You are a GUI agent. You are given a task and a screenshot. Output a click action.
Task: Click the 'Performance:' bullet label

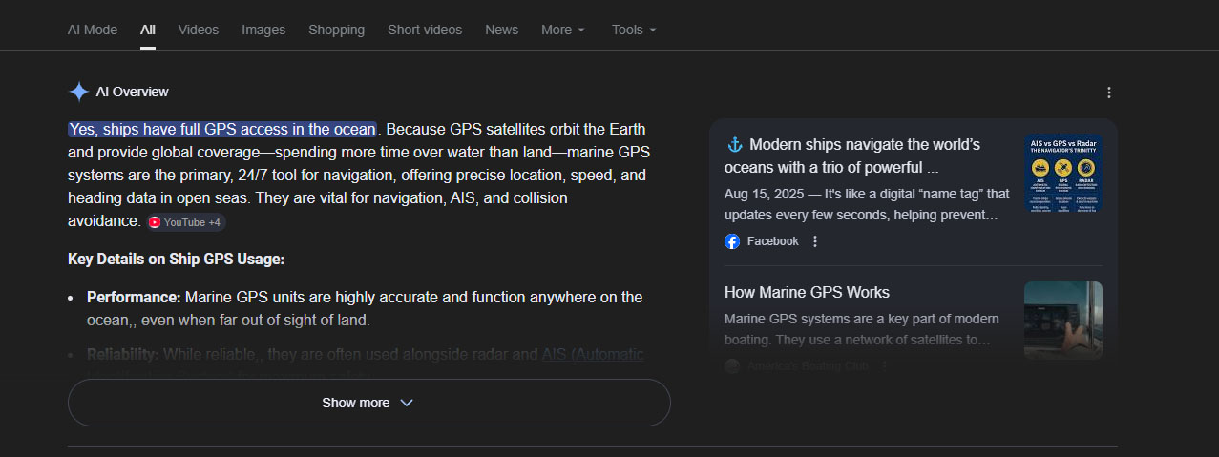[x=134, y=298]
